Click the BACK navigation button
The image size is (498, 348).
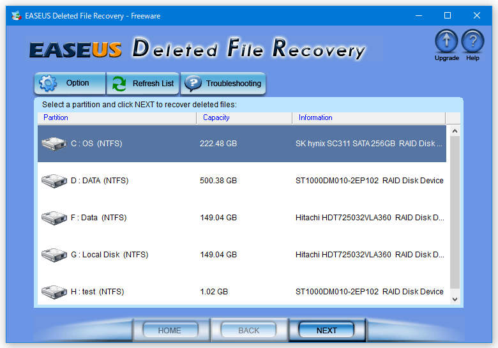(x=249, y=331)
